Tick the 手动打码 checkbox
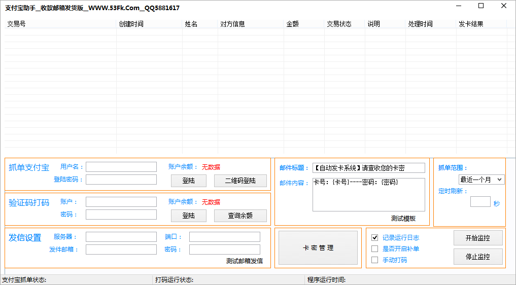Image resolution: width=516 pixels, height=285 pixels. [375, 260]
